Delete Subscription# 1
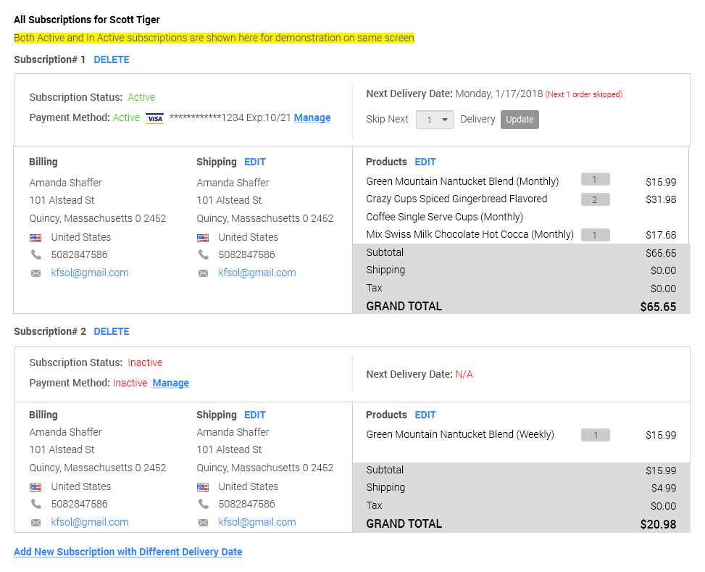The width and height of the screenshot is (705, 572). point(112,60)
